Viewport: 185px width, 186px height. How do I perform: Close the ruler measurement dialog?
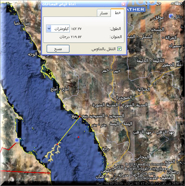(x=123, y=4)
